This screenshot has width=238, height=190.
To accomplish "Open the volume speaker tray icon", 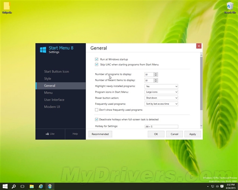I will pos(217,186).
